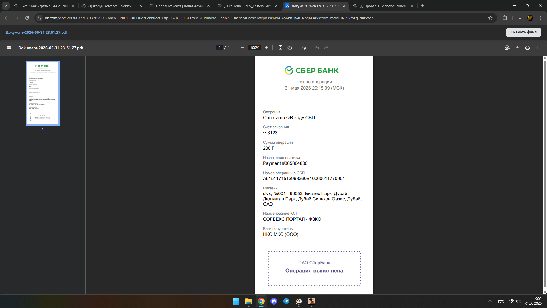Click the Chrome taskbar icon
The width and height of the screenshot is (547, 308).
(x=261, y=301)
